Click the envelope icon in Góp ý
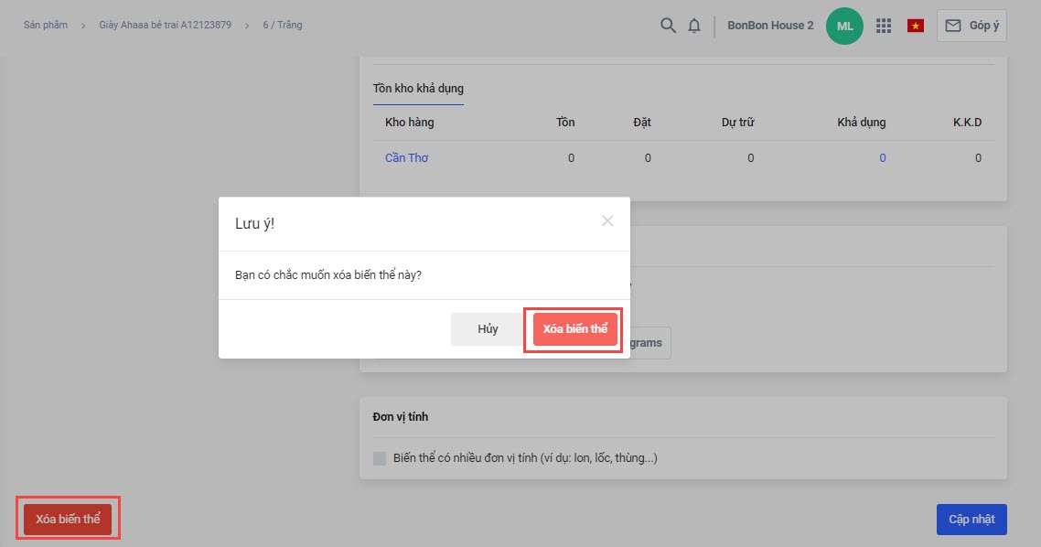This screenshot has height=547, width=1041. [952, 26]
